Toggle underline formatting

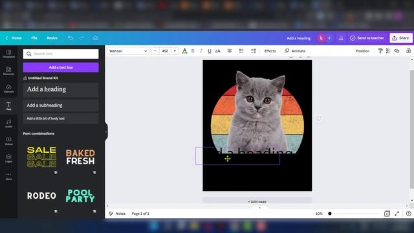pyautogui.click(x=209, y=51)
